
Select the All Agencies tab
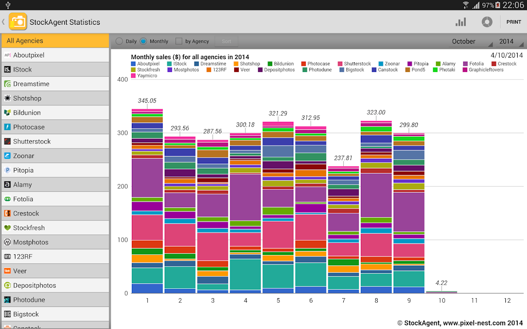click(x=56, y=41)
